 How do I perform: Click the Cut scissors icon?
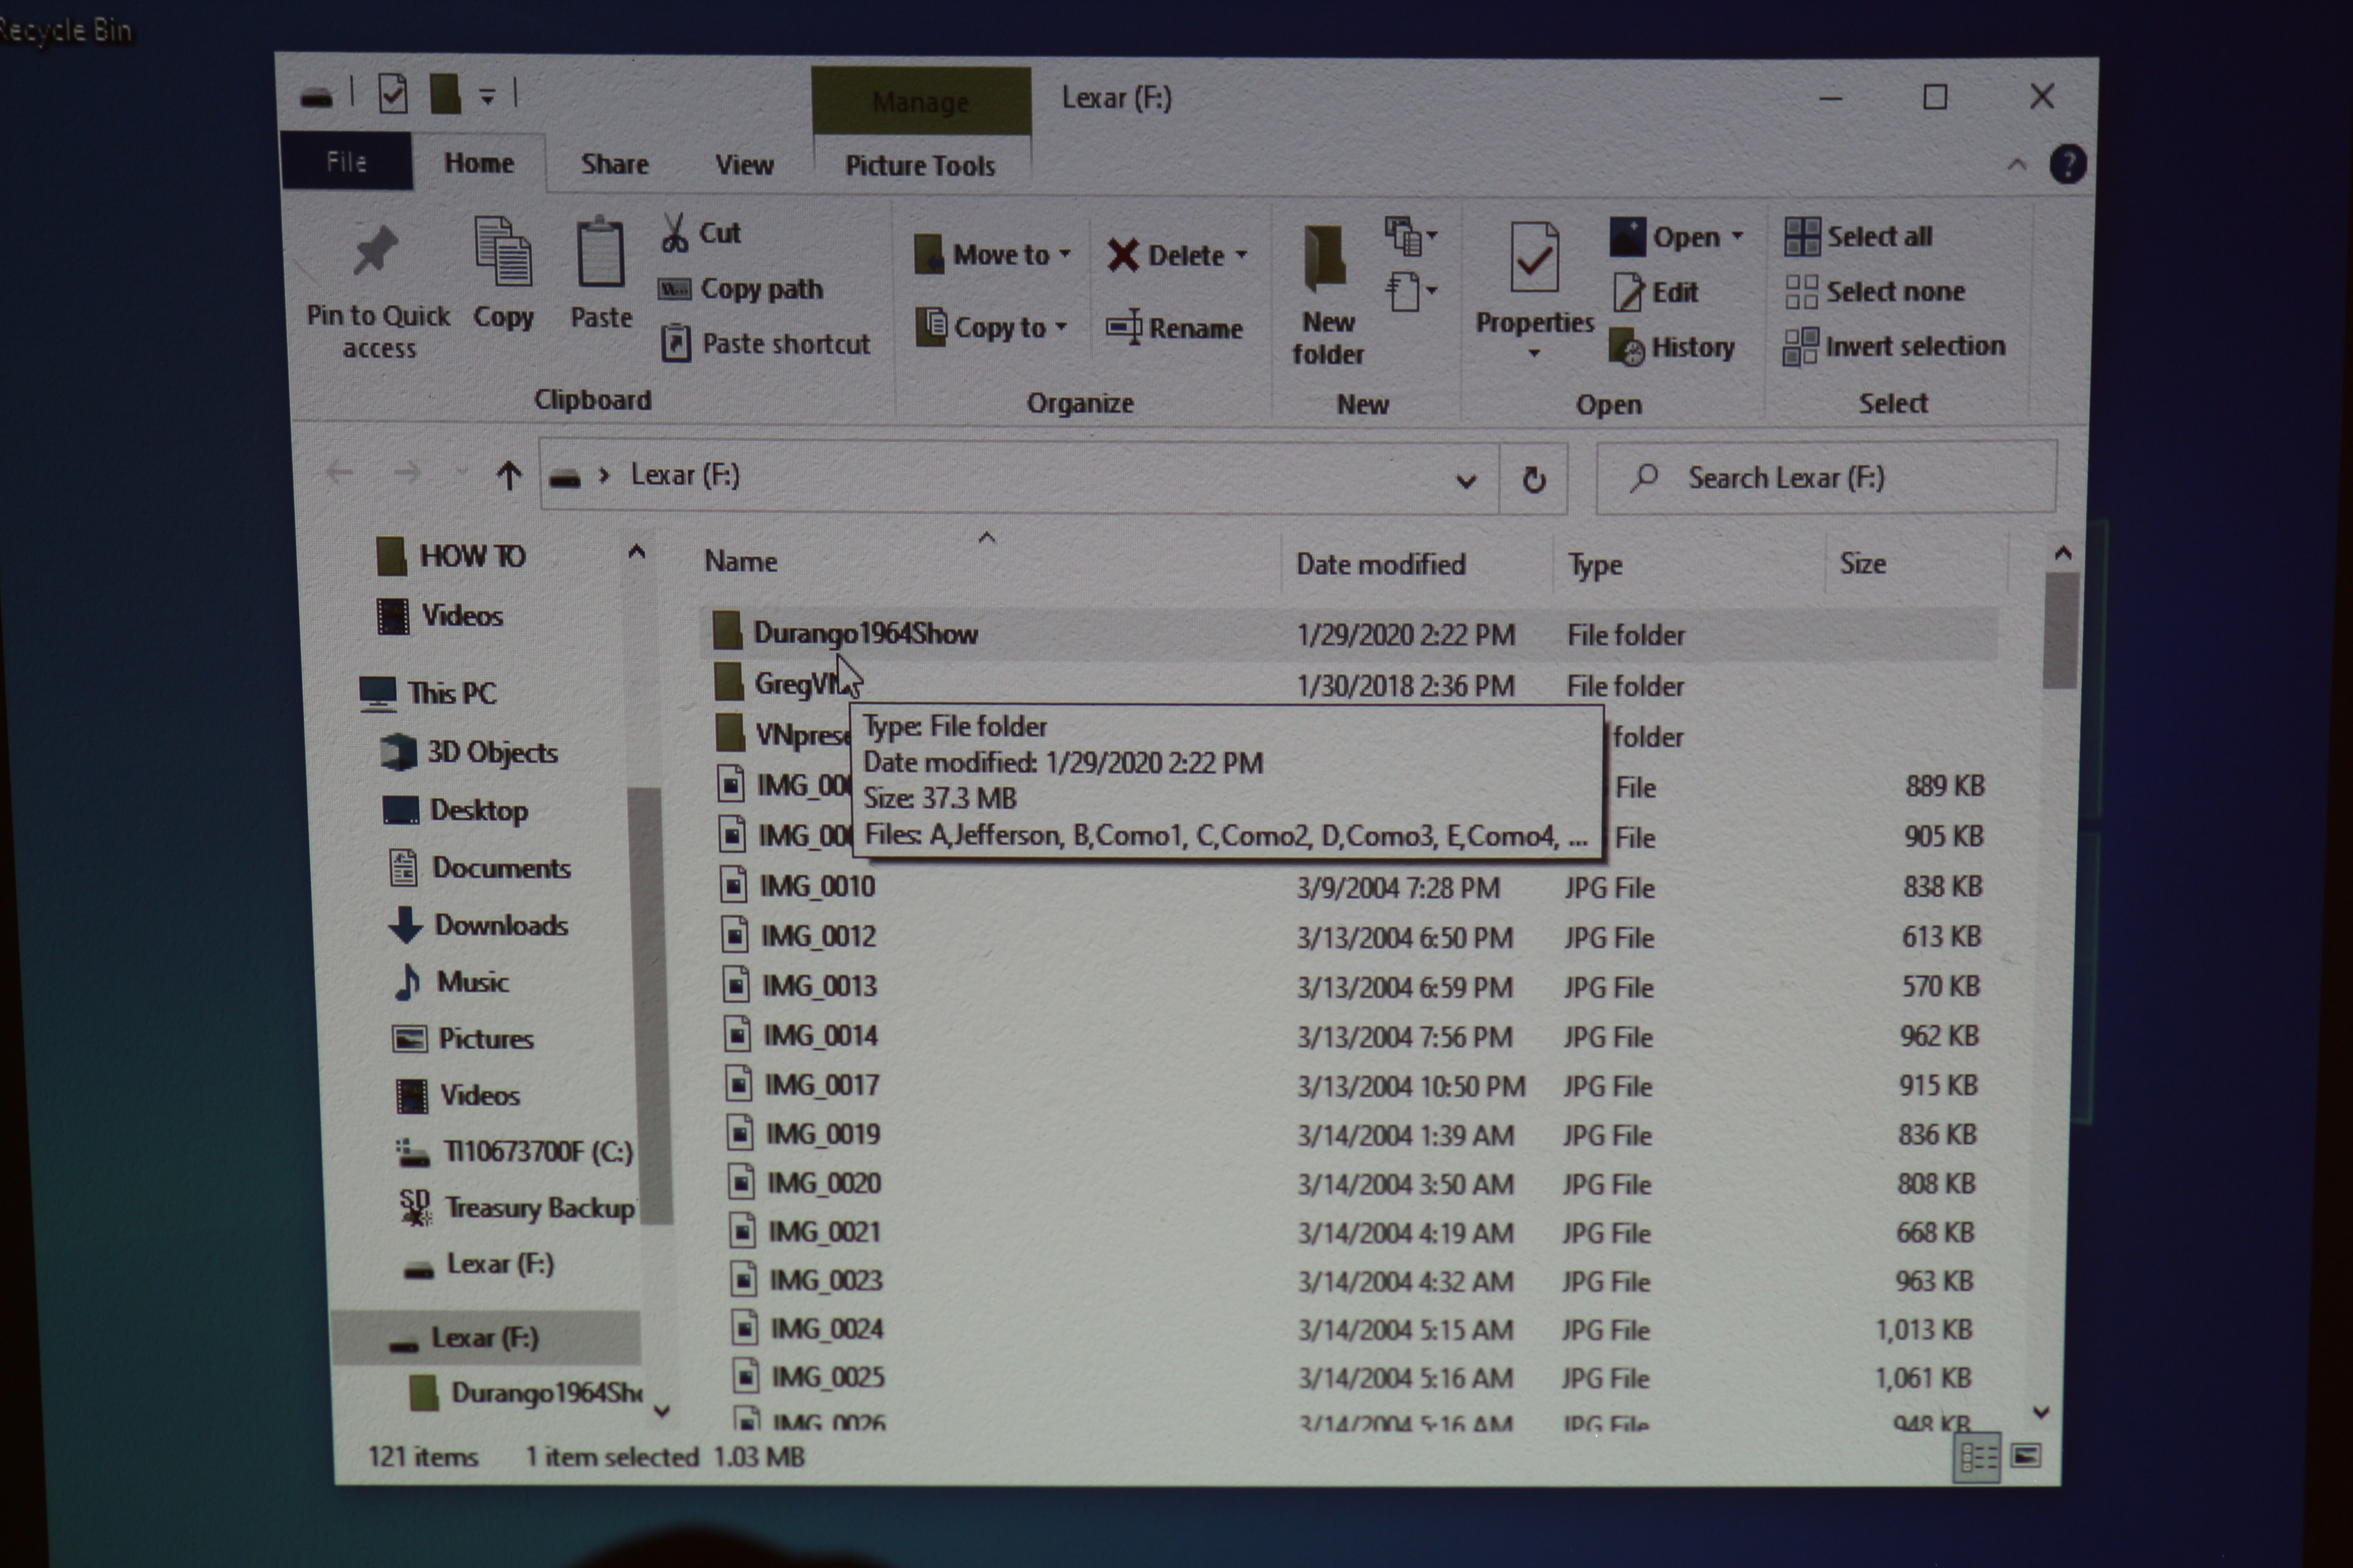pyautogui.click(x=675, y=233)
